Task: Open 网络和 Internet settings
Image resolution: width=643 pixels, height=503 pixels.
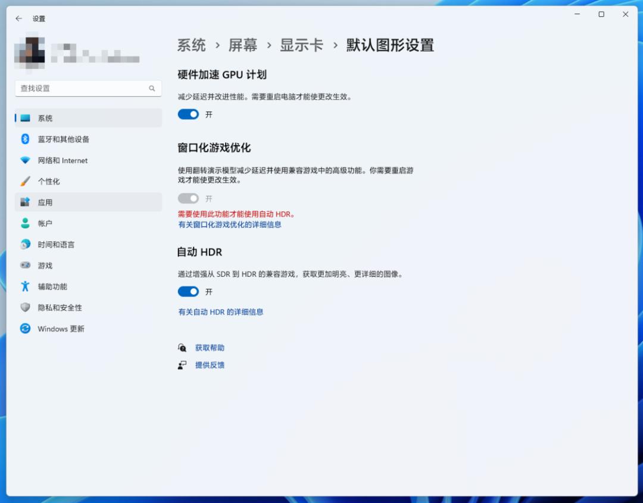Action: click(x=89, y=160)
